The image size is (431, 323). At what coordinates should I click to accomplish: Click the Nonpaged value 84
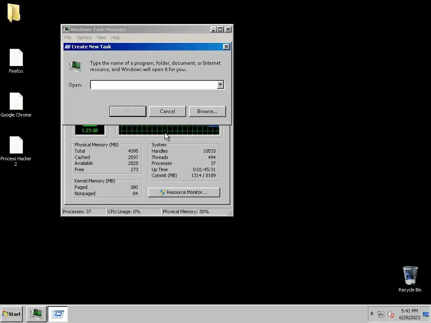(135, 193)
